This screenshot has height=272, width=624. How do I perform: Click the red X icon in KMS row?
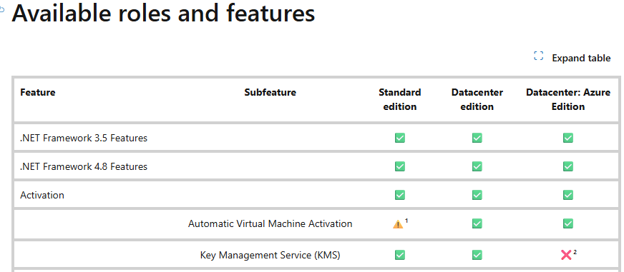pyautogui.click(x=566, y=255)
